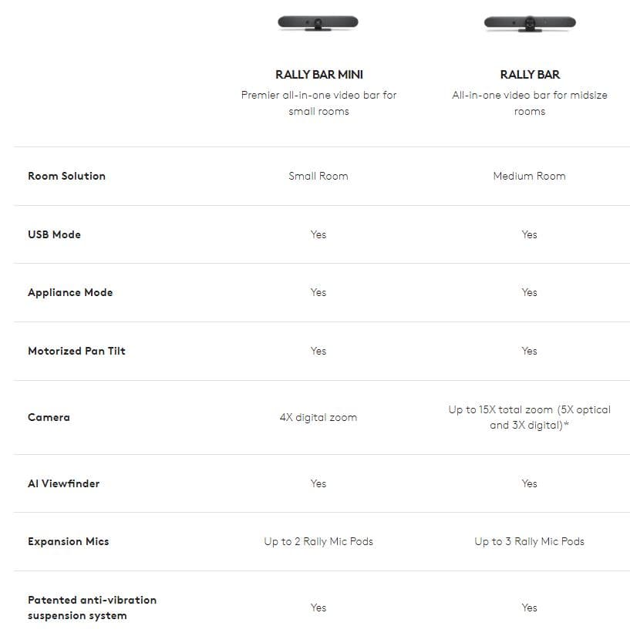Image resolution: width=630 pixels, height=643 pixels.
Task: Click the 'Small Room' cell value
Action: tap(318, 176)
